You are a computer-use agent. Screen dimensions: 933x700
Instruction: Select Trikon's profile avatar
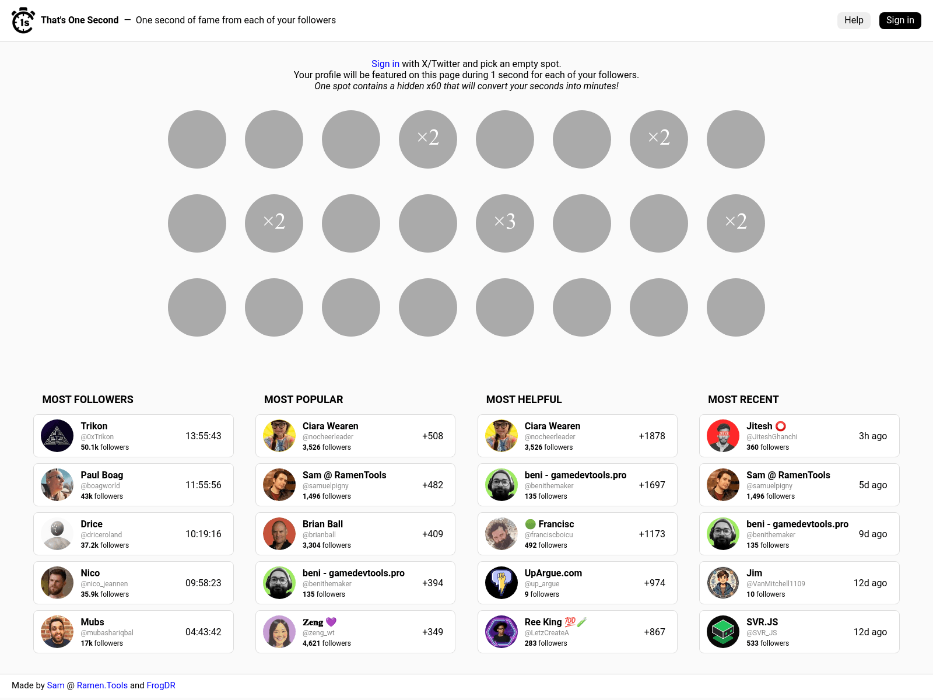(57, 436)
